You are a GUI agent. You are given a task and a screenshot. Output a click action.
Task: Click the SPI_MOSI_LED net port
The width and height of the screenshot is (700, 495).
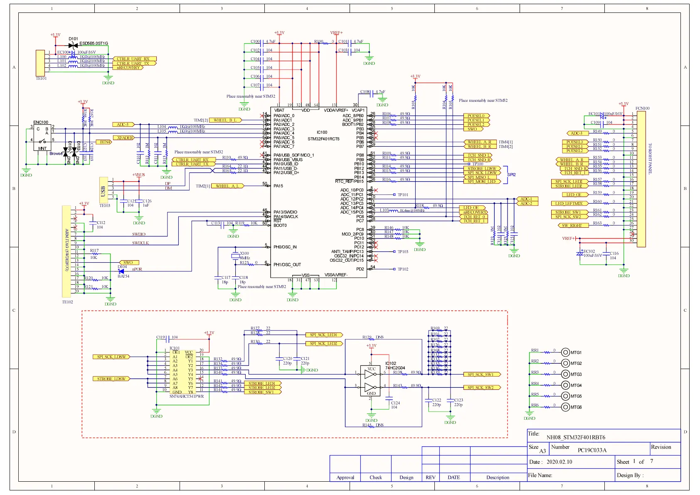pyautogui.click(x=482, y=181)
